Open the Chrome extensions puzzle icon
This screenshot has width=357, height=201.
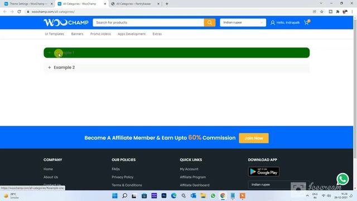click(x=337, y=11)
